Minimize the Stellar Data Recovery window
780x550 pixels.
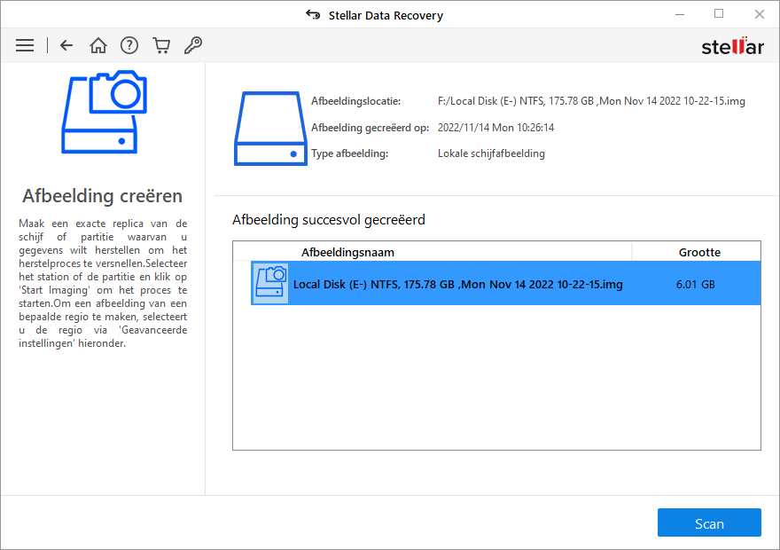678,14
